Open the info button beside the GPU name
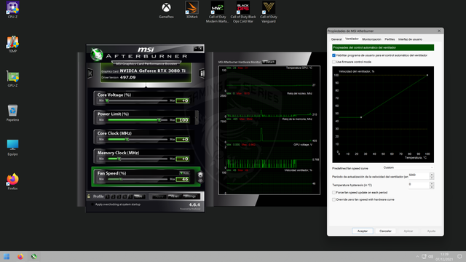Image resolution: width=466 pixels, height=262 pixels. 202,73
